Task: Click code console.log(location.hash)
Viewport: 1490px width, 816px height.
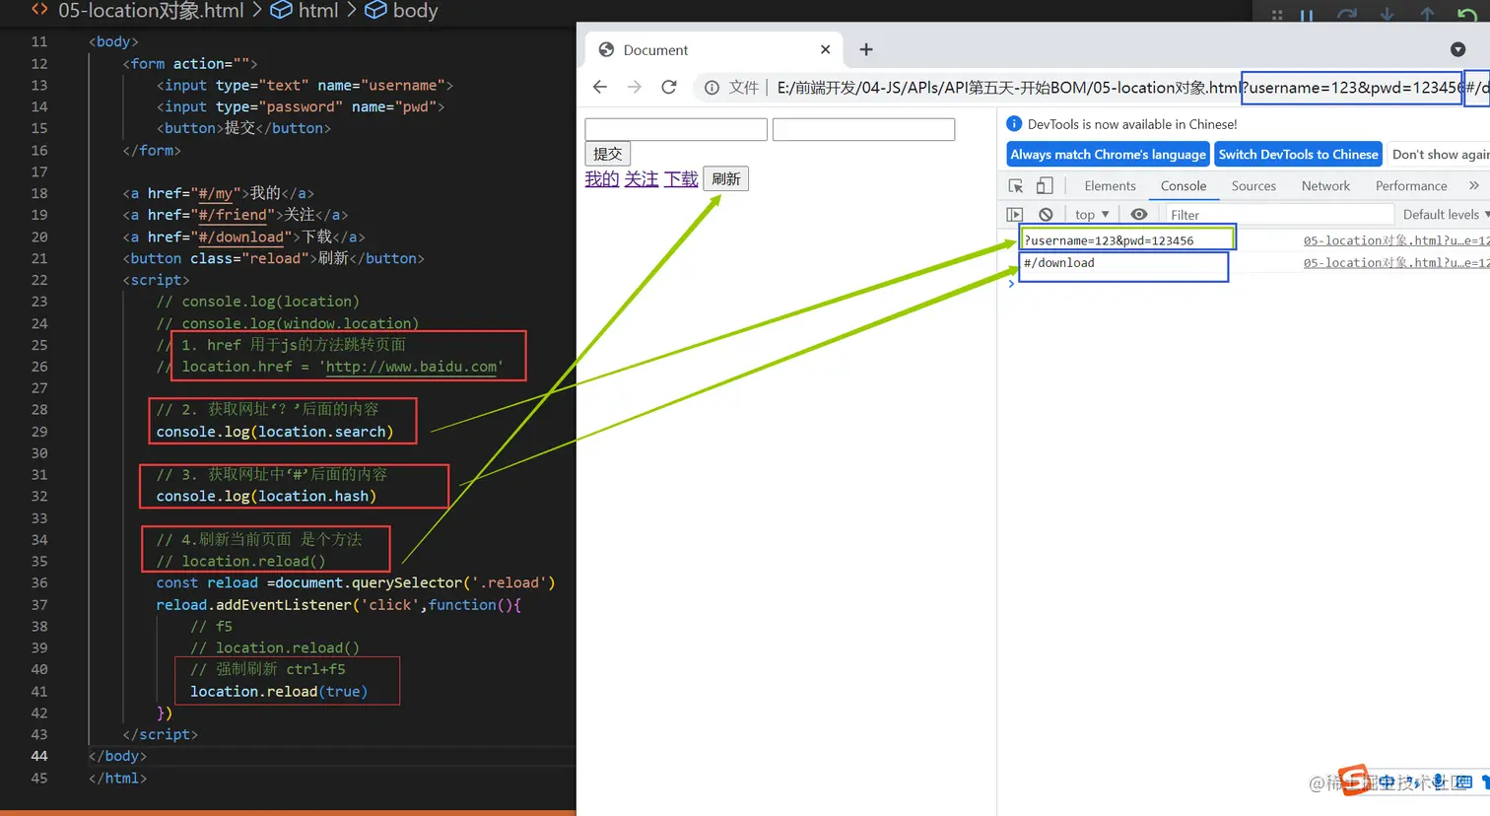Action: point(266,496)
